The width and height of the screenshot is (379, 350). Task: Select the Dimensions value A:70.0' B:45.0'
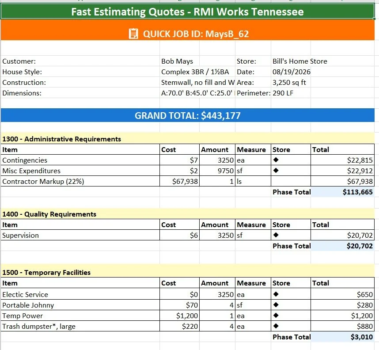198,93
